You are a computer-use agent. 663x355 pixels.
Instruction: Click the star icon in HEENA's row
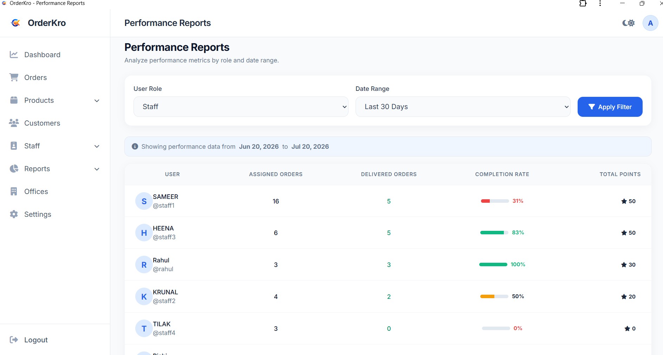click(624, 233)
